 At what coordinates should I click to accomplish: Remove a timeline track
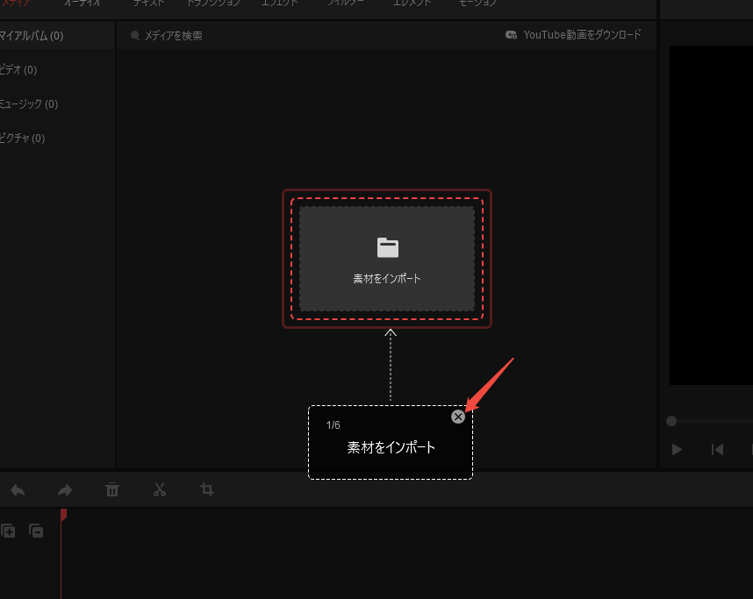[x=36, y=531]
